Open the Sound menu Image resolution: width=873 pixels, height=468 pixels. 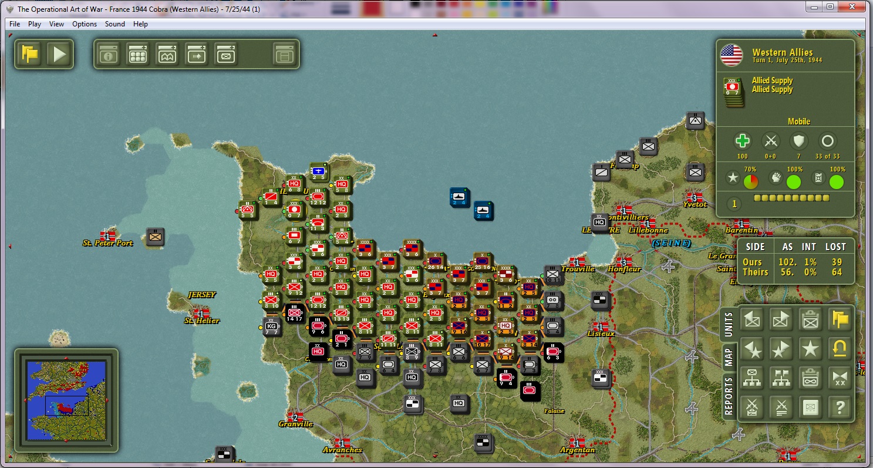pyautogui.click(x=115, y=24)
